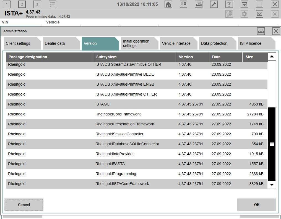
Task: Open the envelope message icon
Action: [x=259, y=14]
